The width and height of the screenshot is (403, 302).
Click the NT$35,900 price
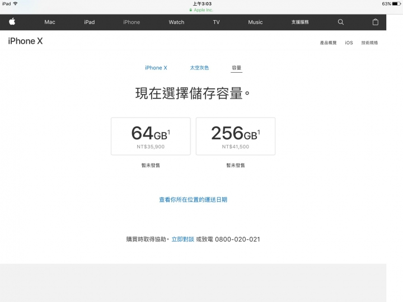tap(151, 147)
